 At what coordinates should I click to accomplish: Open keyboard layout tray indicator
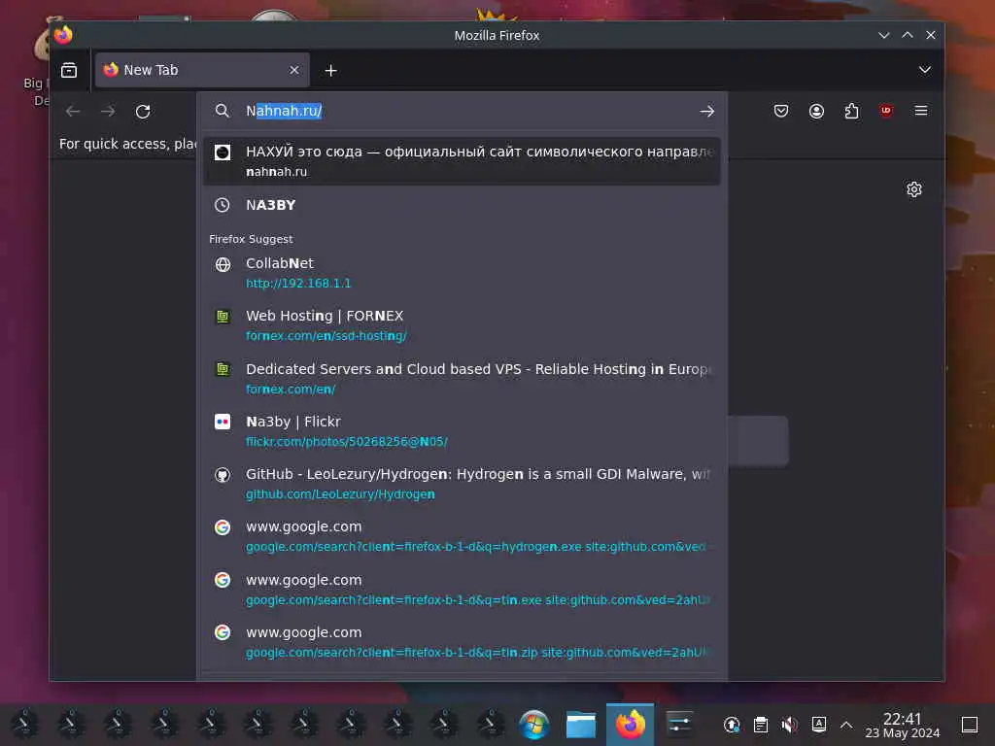(819, 725)
